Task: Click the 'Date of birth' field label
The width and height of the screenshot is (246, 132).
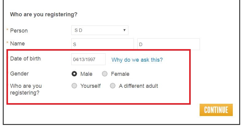Action: tap(25, 59)
